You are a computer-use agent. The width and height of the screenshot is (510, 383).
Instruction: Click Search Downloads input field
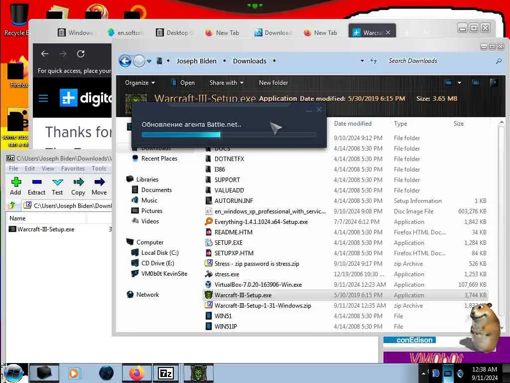(x=441, y=61)
